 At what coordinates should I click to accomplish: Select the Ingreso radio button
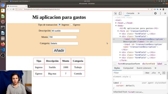coord(60,25)
